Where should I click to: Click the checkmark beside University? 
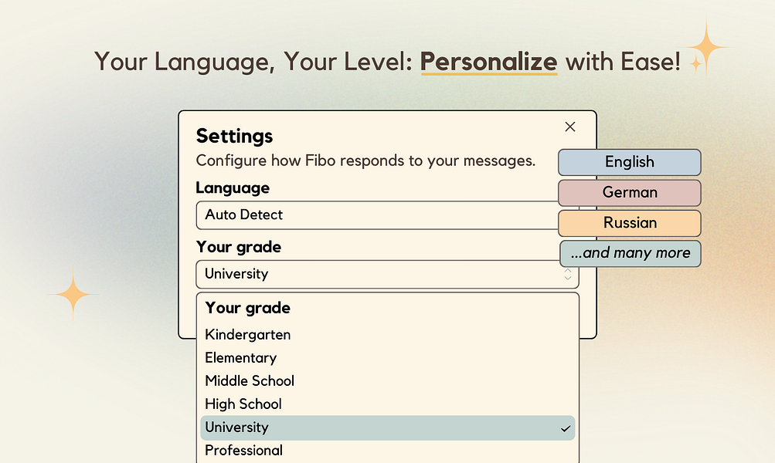click(x=564, y=428)
